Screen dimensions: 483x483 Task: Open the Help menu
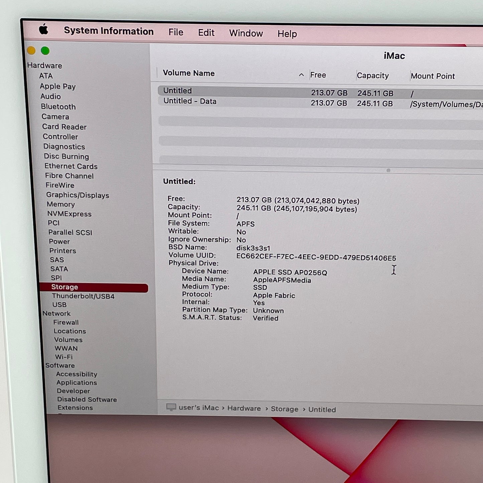287,34
